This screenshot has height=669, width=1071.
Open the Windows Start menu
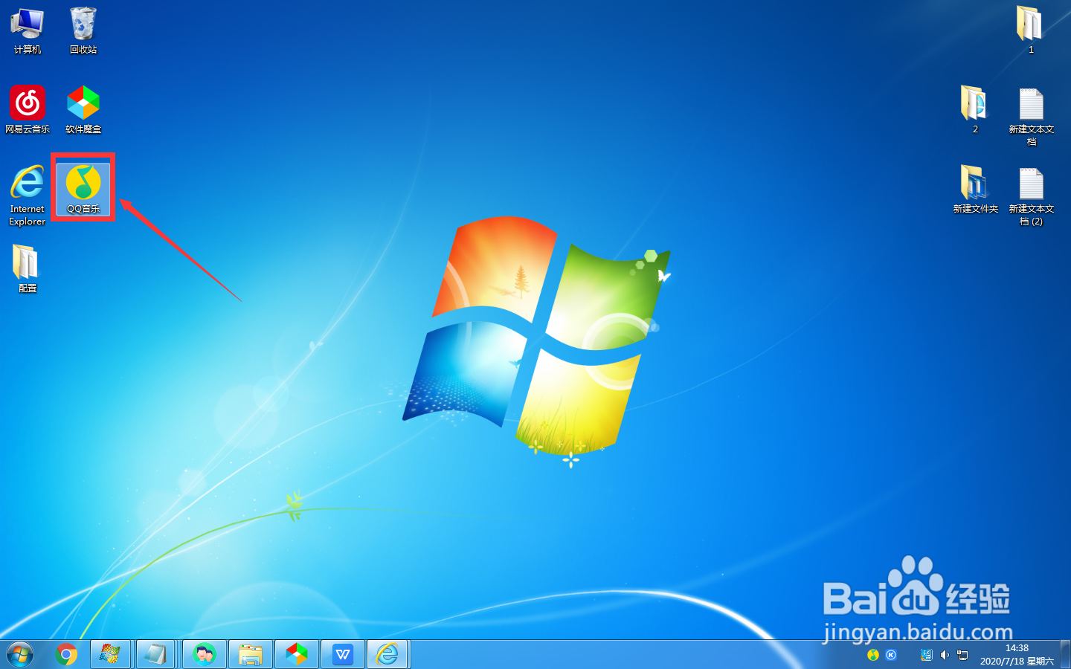pyautogui.click(x=20, y=655)
